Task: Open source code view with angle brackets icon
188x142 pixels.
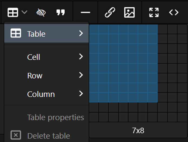Action: [x=174, y=12]
